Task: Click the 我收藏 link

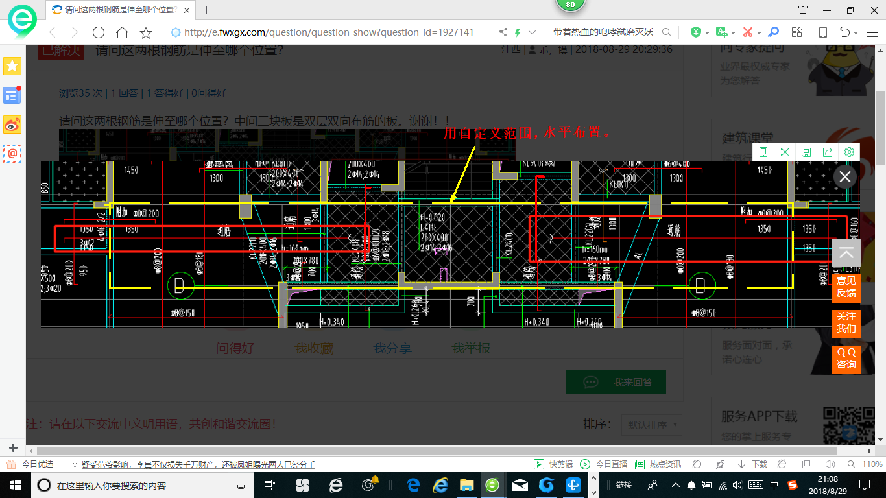Action: [x=314, y=348]
